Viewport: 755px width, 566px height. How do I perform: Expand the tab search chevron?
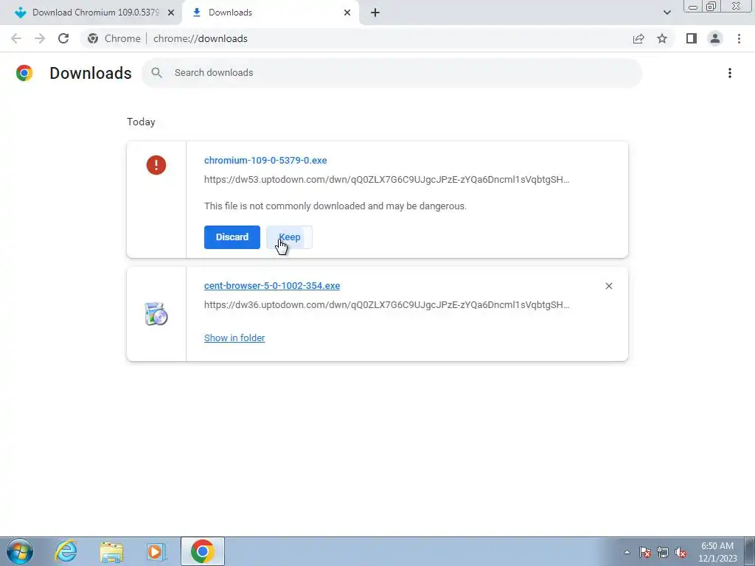(x=667, y=13)
